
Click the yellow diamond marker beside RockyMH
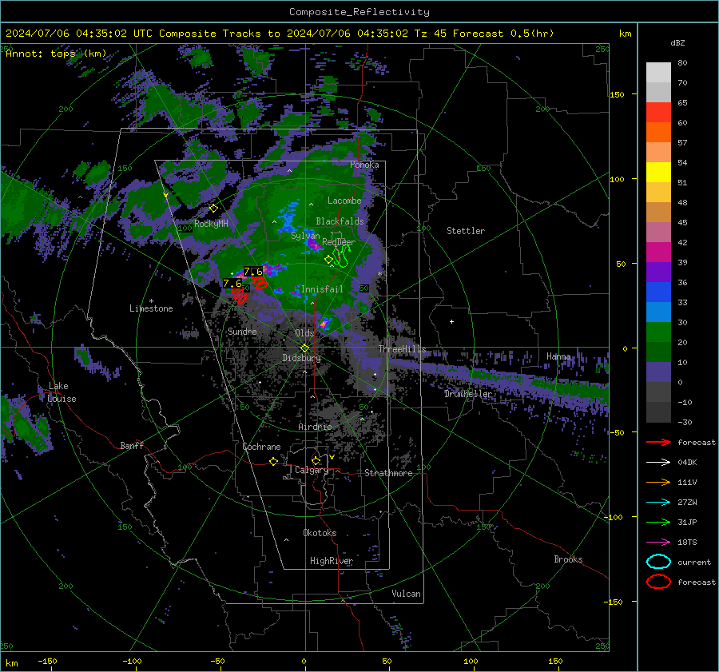(213, 209)
